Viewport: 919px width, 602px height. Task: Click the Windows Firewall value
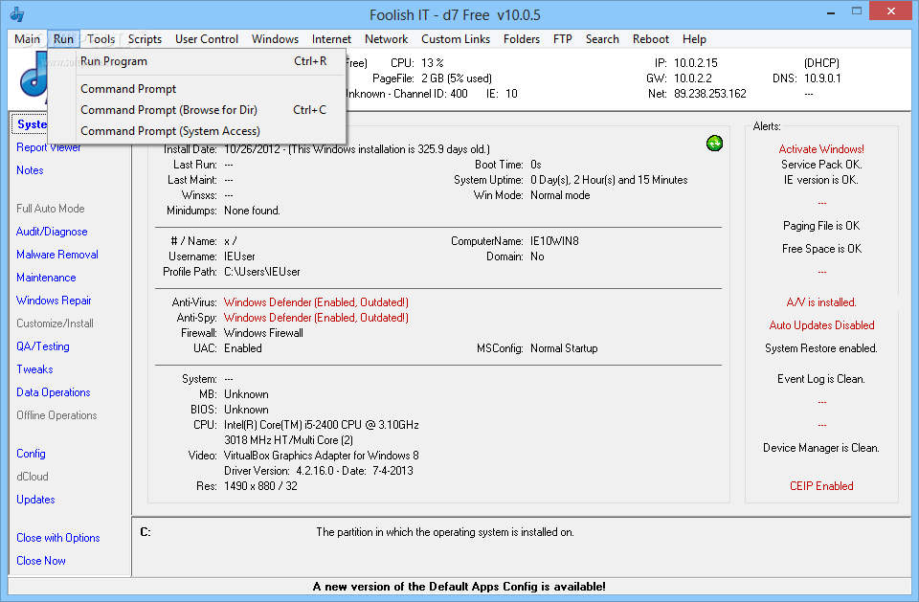point(263,332)
